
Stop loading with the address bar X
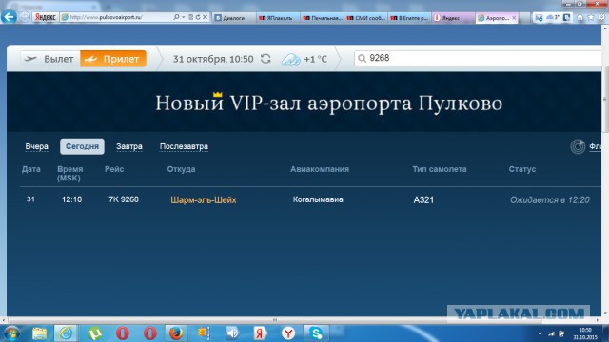(x=206, y=17)
